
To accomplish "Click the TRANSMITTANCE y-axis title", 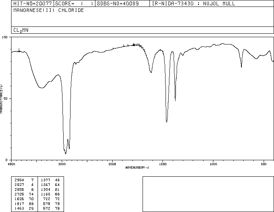I will pyautogui.click(x=1, y=99).
